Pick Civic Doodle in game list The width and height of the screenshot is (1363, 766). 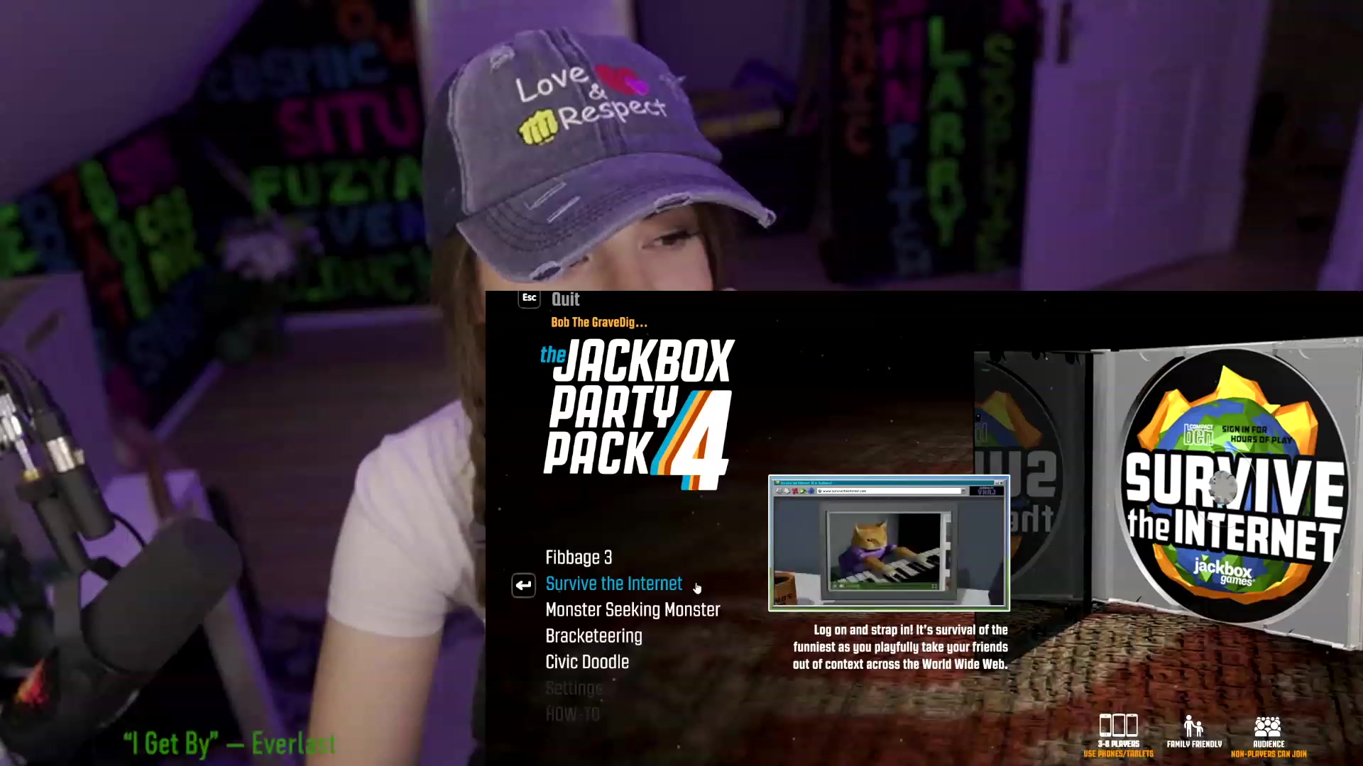click(x=587, y=662)
